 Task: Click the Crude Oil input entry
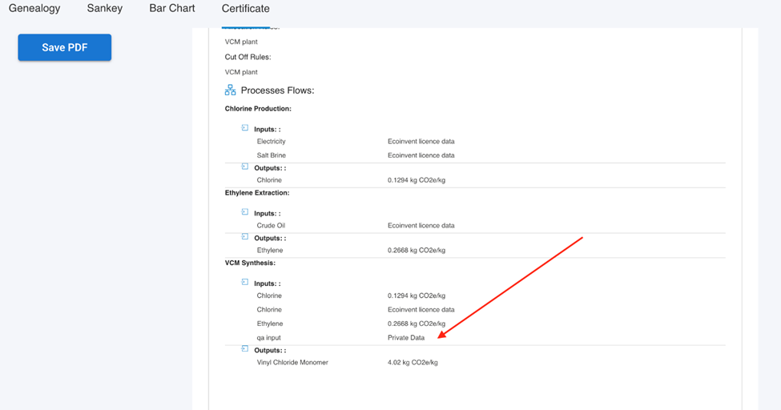271,226
